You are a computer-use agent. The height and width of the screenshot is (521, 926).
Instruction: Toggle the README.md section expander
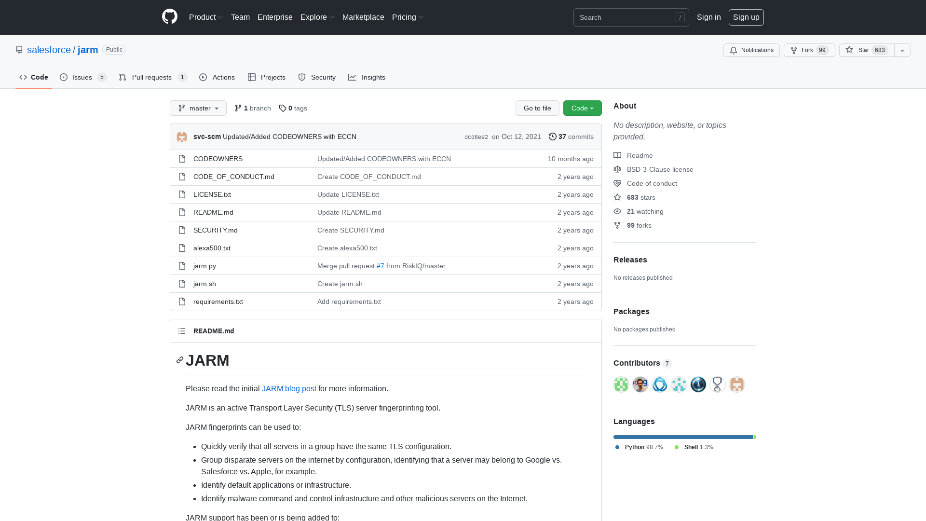182,331
